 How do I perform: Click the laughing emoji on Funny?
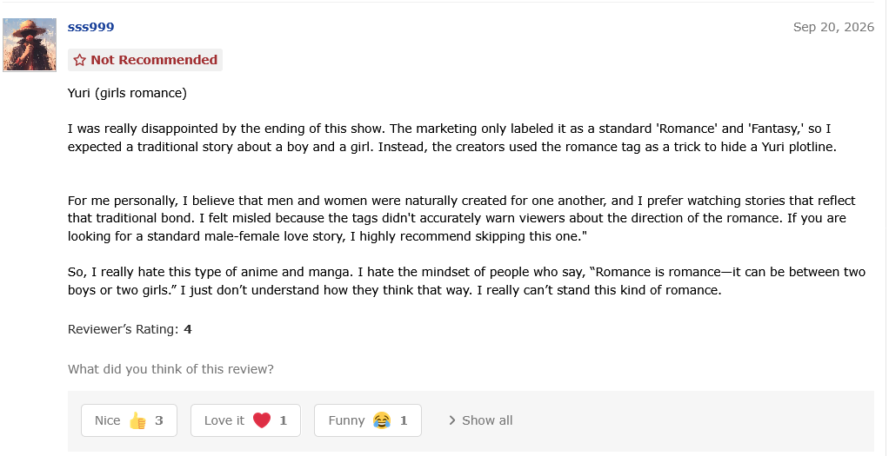[382, 420]
